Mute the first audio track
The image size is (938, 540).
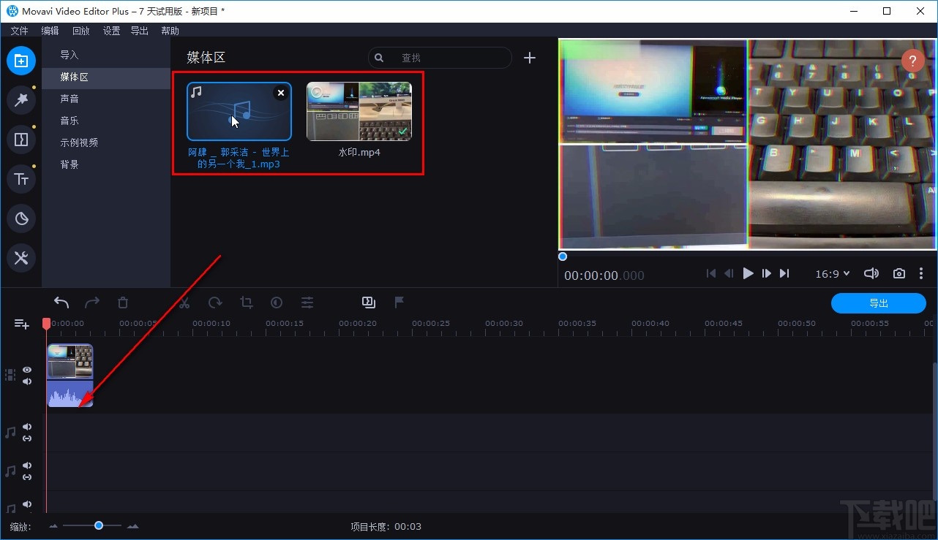pos(27,427)
